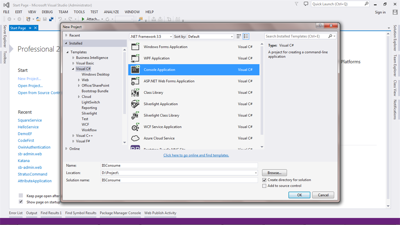Click the search magnifier in template search
The height and width of the screenshot is (225, 400).
coord(330,36)
